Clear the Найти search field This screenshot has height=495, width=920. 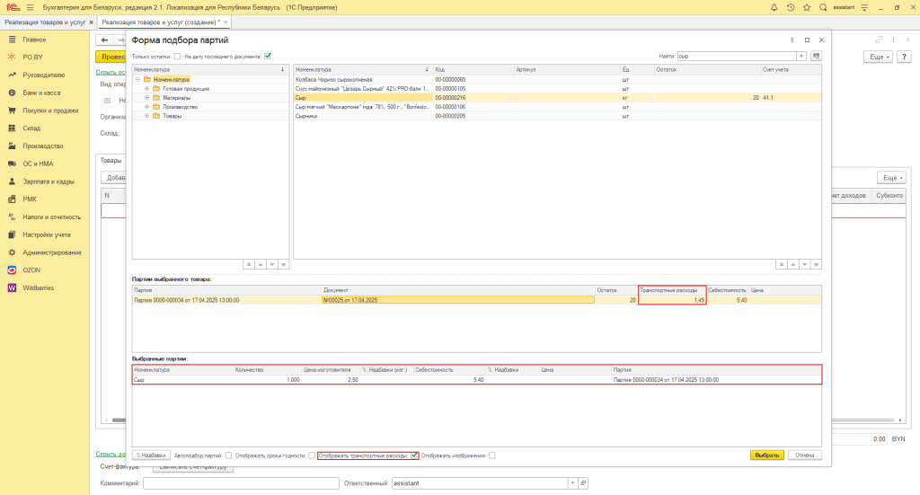click(x=801, y=57)
